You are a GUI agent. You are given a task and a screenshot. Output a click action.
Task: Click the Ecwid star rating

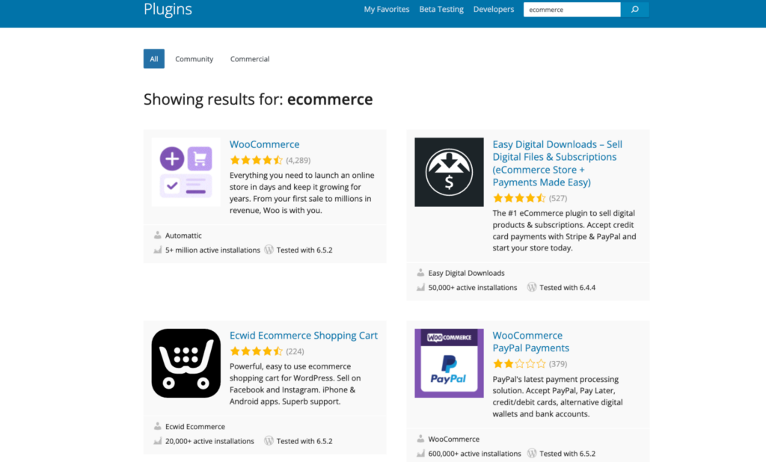(256, 351)
